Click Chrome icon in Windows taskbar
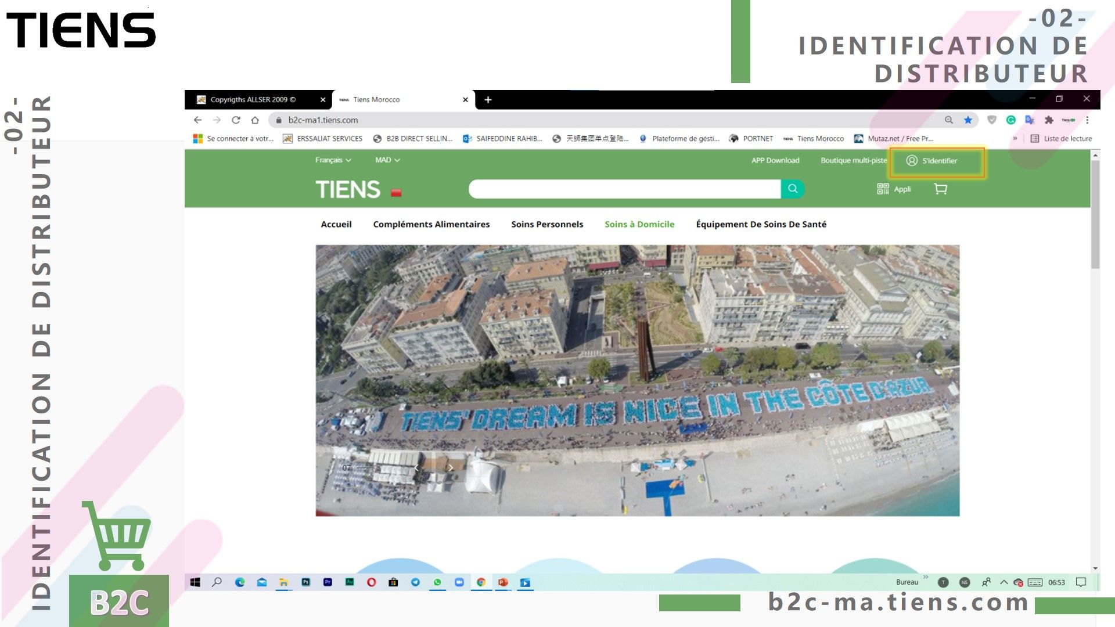 481,582
